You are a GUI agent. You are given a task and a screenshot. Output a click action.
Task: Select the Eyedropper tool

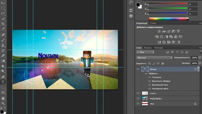[3, 29]
